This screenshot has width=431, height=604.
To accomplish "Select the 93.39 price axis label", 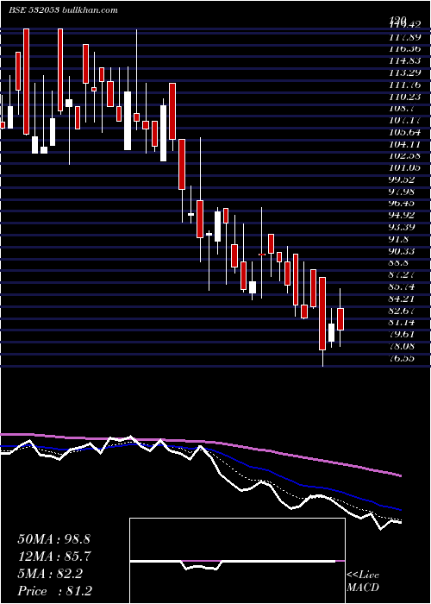I will pos(403,227).
